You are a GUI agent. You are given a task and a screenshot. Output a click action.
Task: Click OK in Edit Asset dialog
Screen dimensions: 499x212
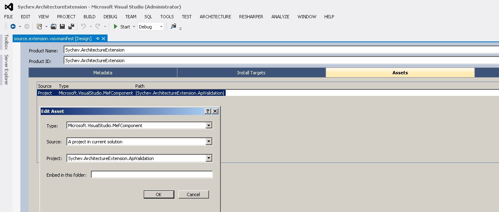159,195
